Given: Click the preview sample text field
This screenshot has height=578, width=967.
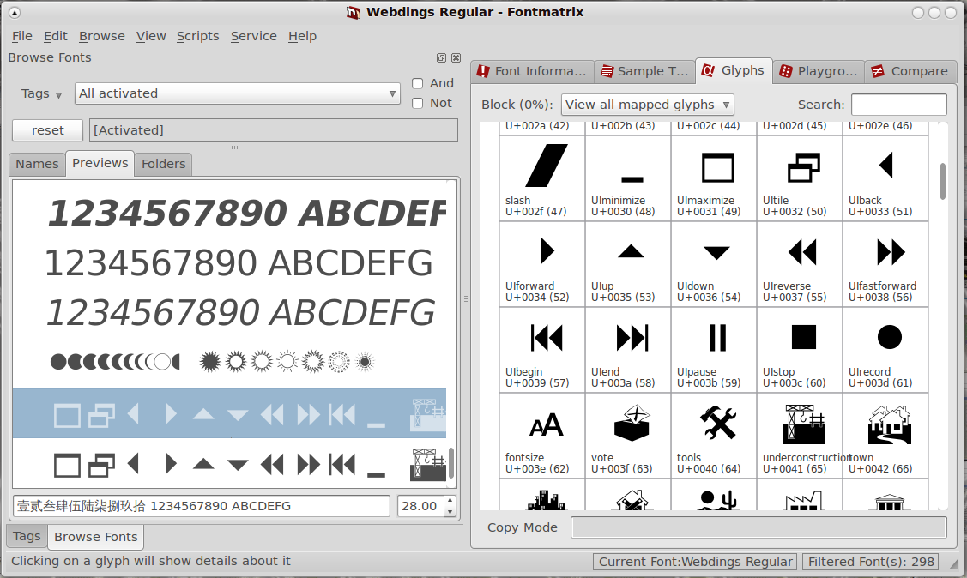Looking at the screenshot, I should coord(201,506).
